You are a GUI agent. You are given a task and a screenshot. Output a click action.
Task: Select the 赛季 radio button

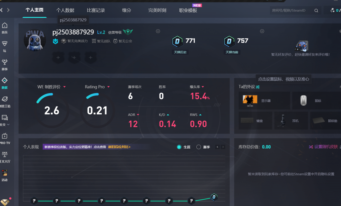pyautogui.click(x=199, y=147)
